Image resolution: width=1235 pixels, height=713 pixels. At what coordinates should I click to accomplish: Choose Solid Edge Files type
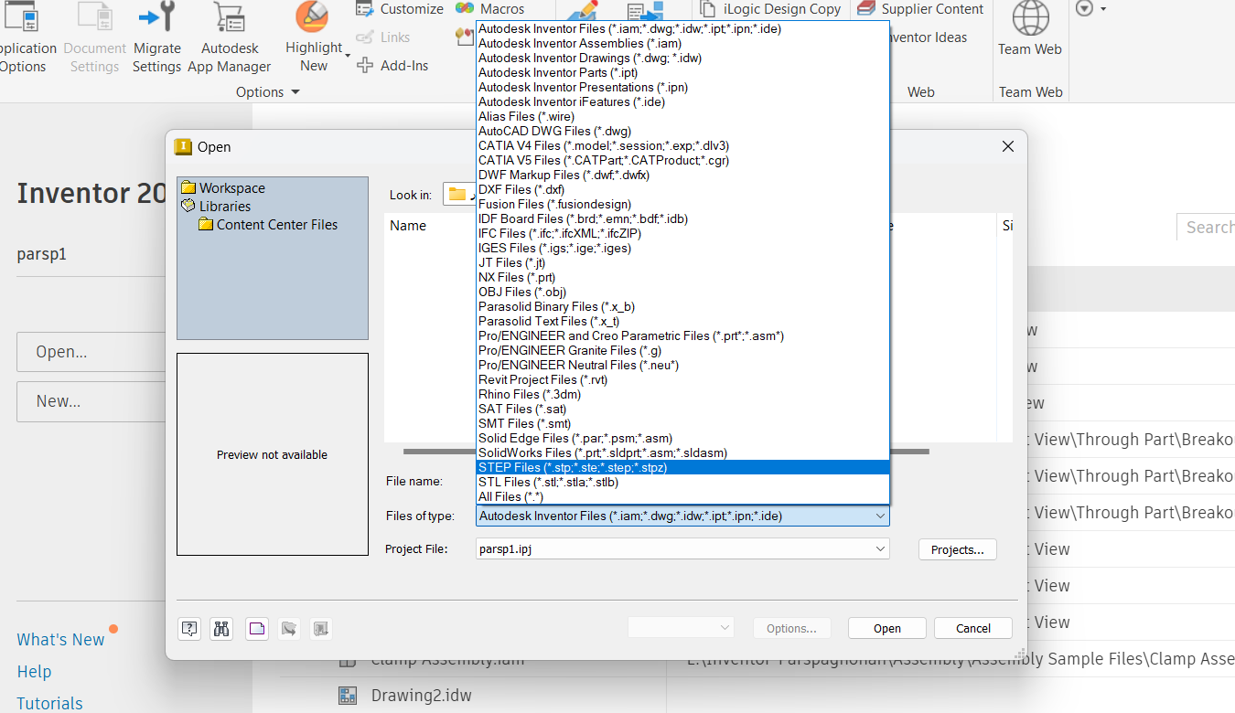[x=682, y=438]
